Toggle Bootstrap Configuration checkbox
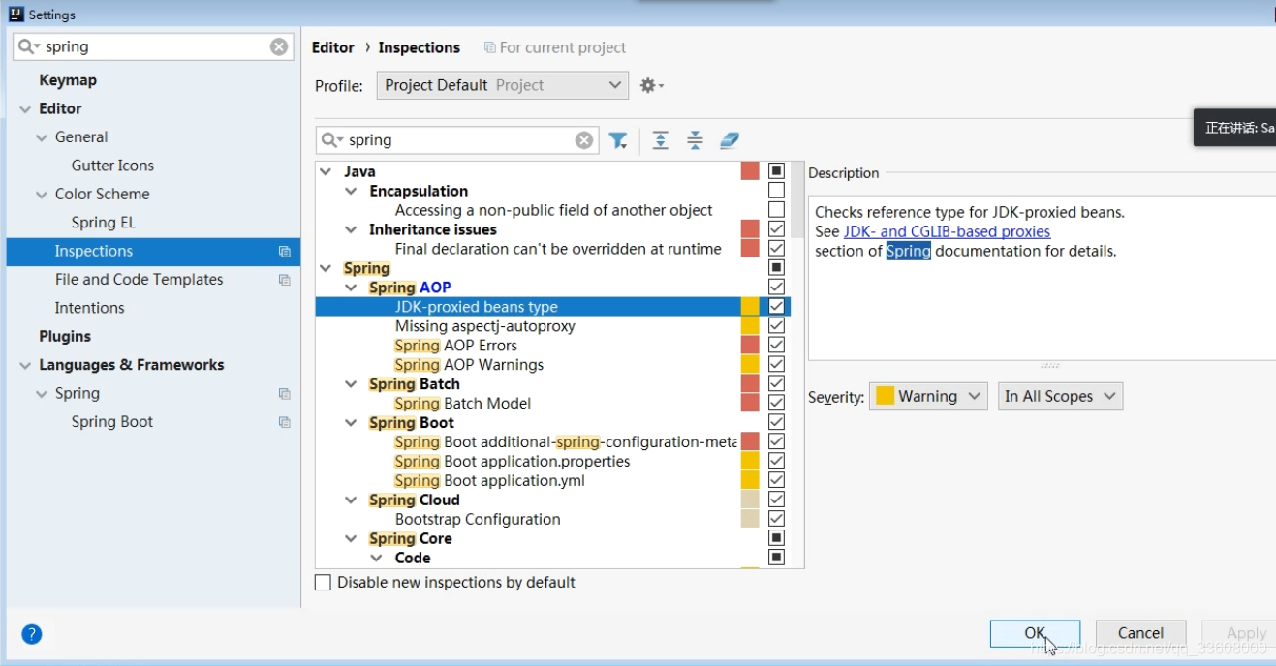Screen dimensions: 1276x666 [x=776, y=520]
